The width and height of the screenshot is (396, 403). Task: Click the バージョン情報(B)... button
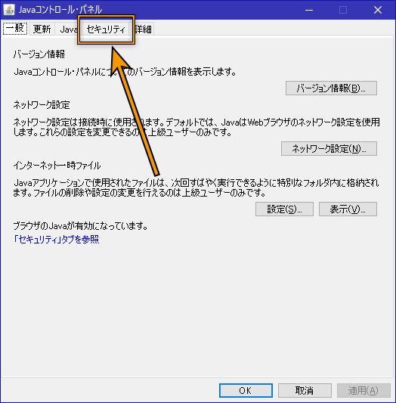pos(331,88)
